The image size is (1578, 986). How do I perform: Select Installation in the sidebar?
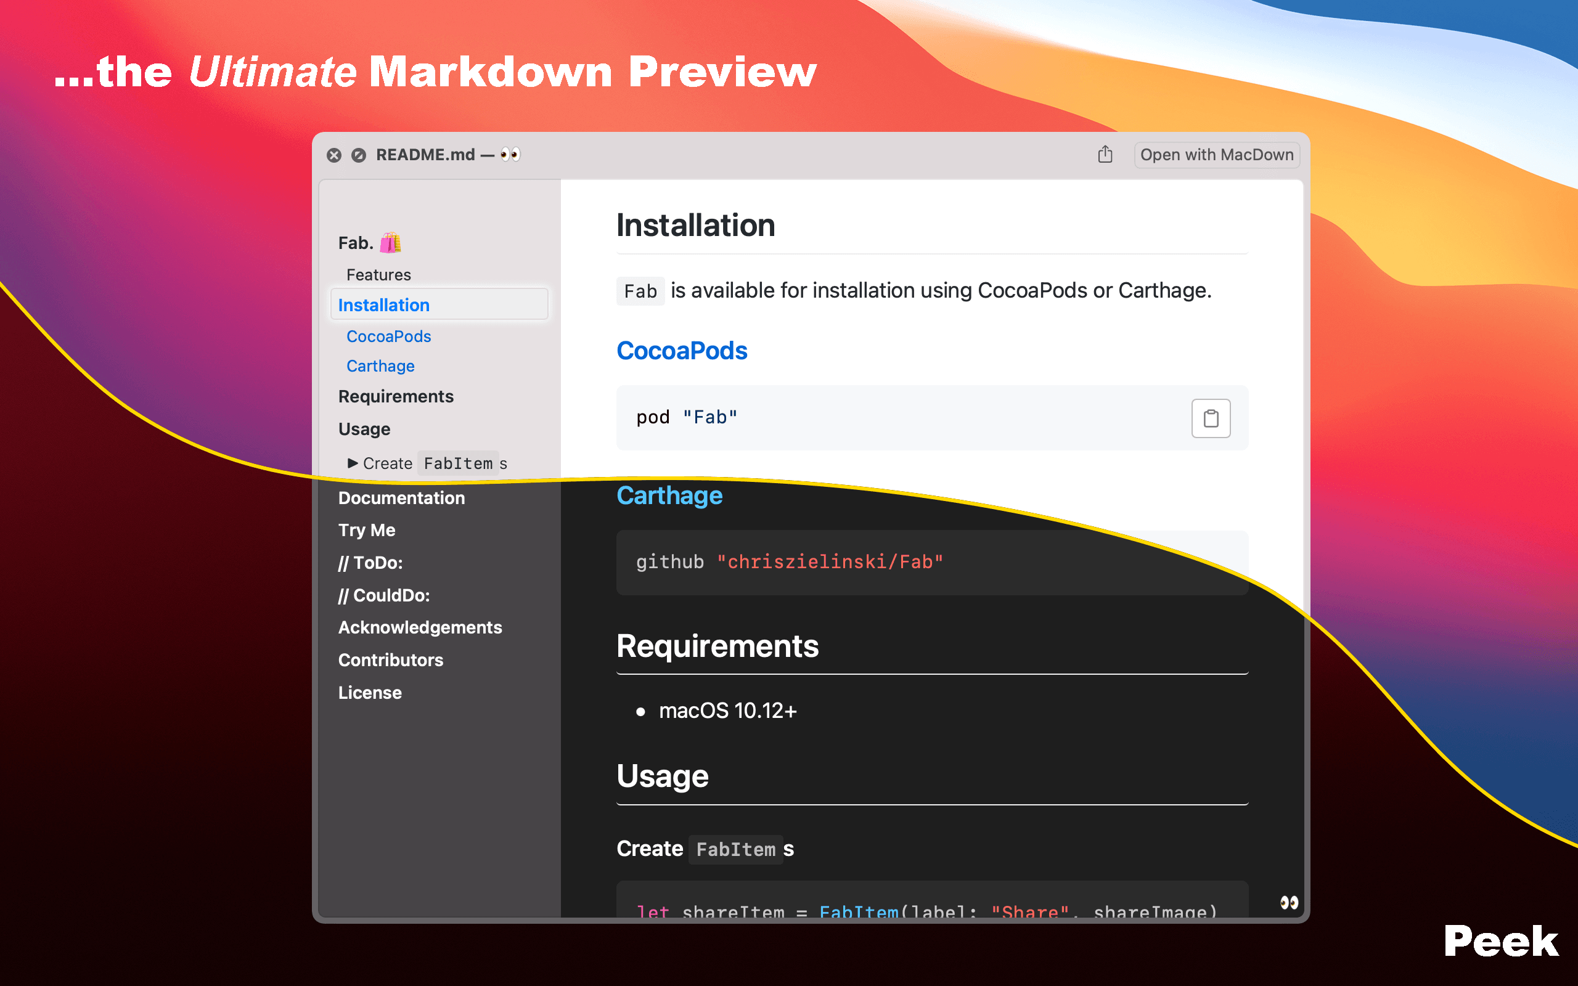coord(439,304)
